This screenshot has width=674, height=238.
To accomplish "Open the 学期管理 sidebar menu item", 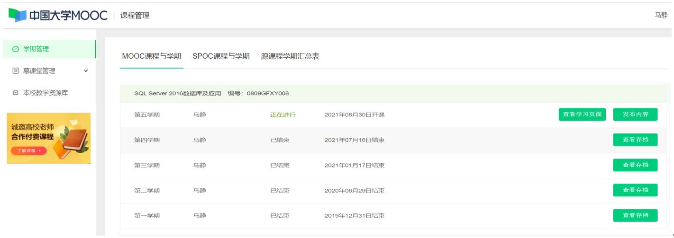I will [x=36, y=49].
